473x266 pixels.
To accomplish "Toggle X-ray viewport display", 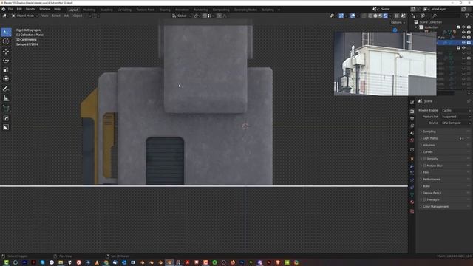I will pos(364,16).
